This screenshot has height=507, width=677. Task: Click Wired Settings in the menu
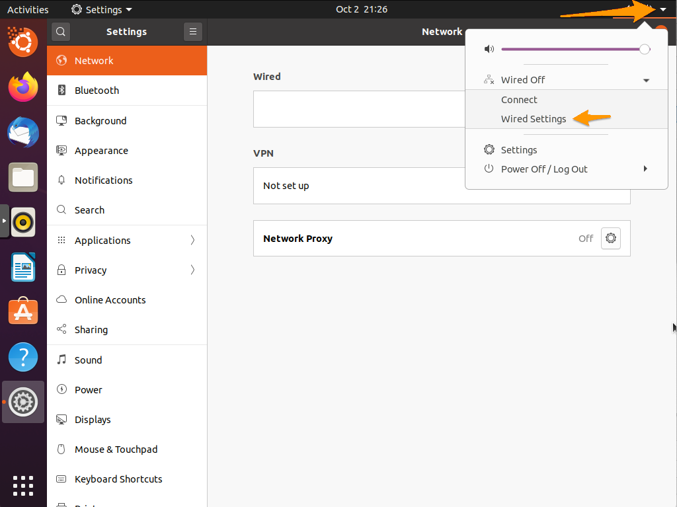tap(533, 118)
